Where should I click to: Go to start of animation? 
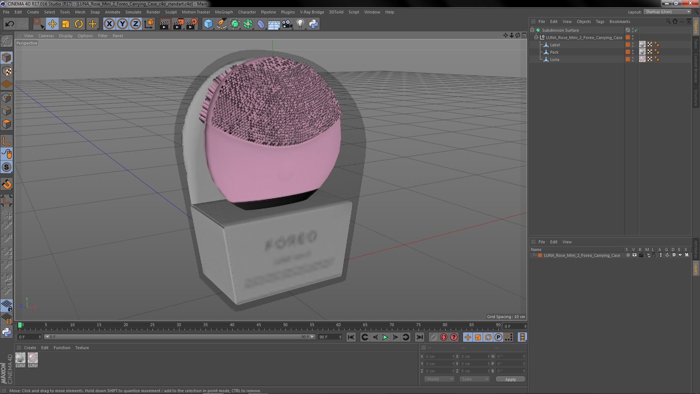[351, 337]
